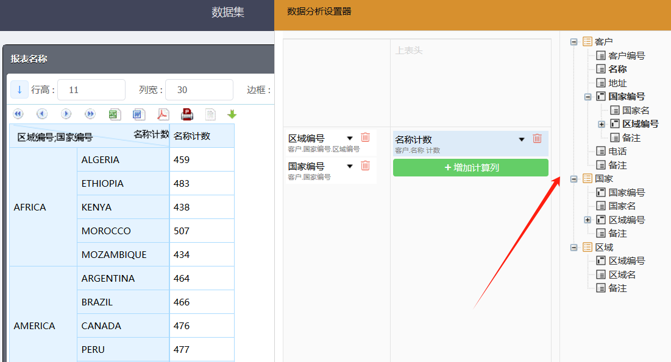Image resolution: width=671 pixels, height=362 pixels.
Task: Select 区域名 in the 区域 tree
Action: tap(622, 274)
